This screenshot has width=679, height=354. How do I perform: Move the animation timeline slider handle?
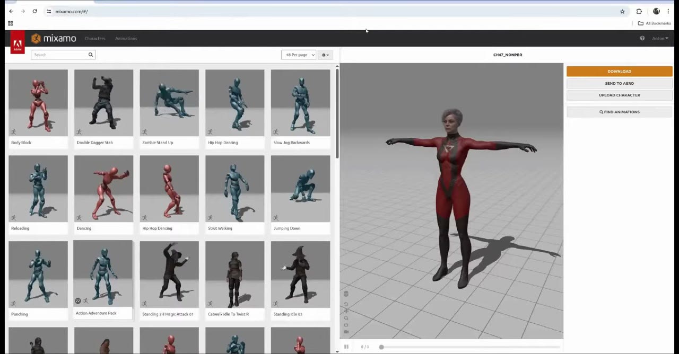(381, 347)
